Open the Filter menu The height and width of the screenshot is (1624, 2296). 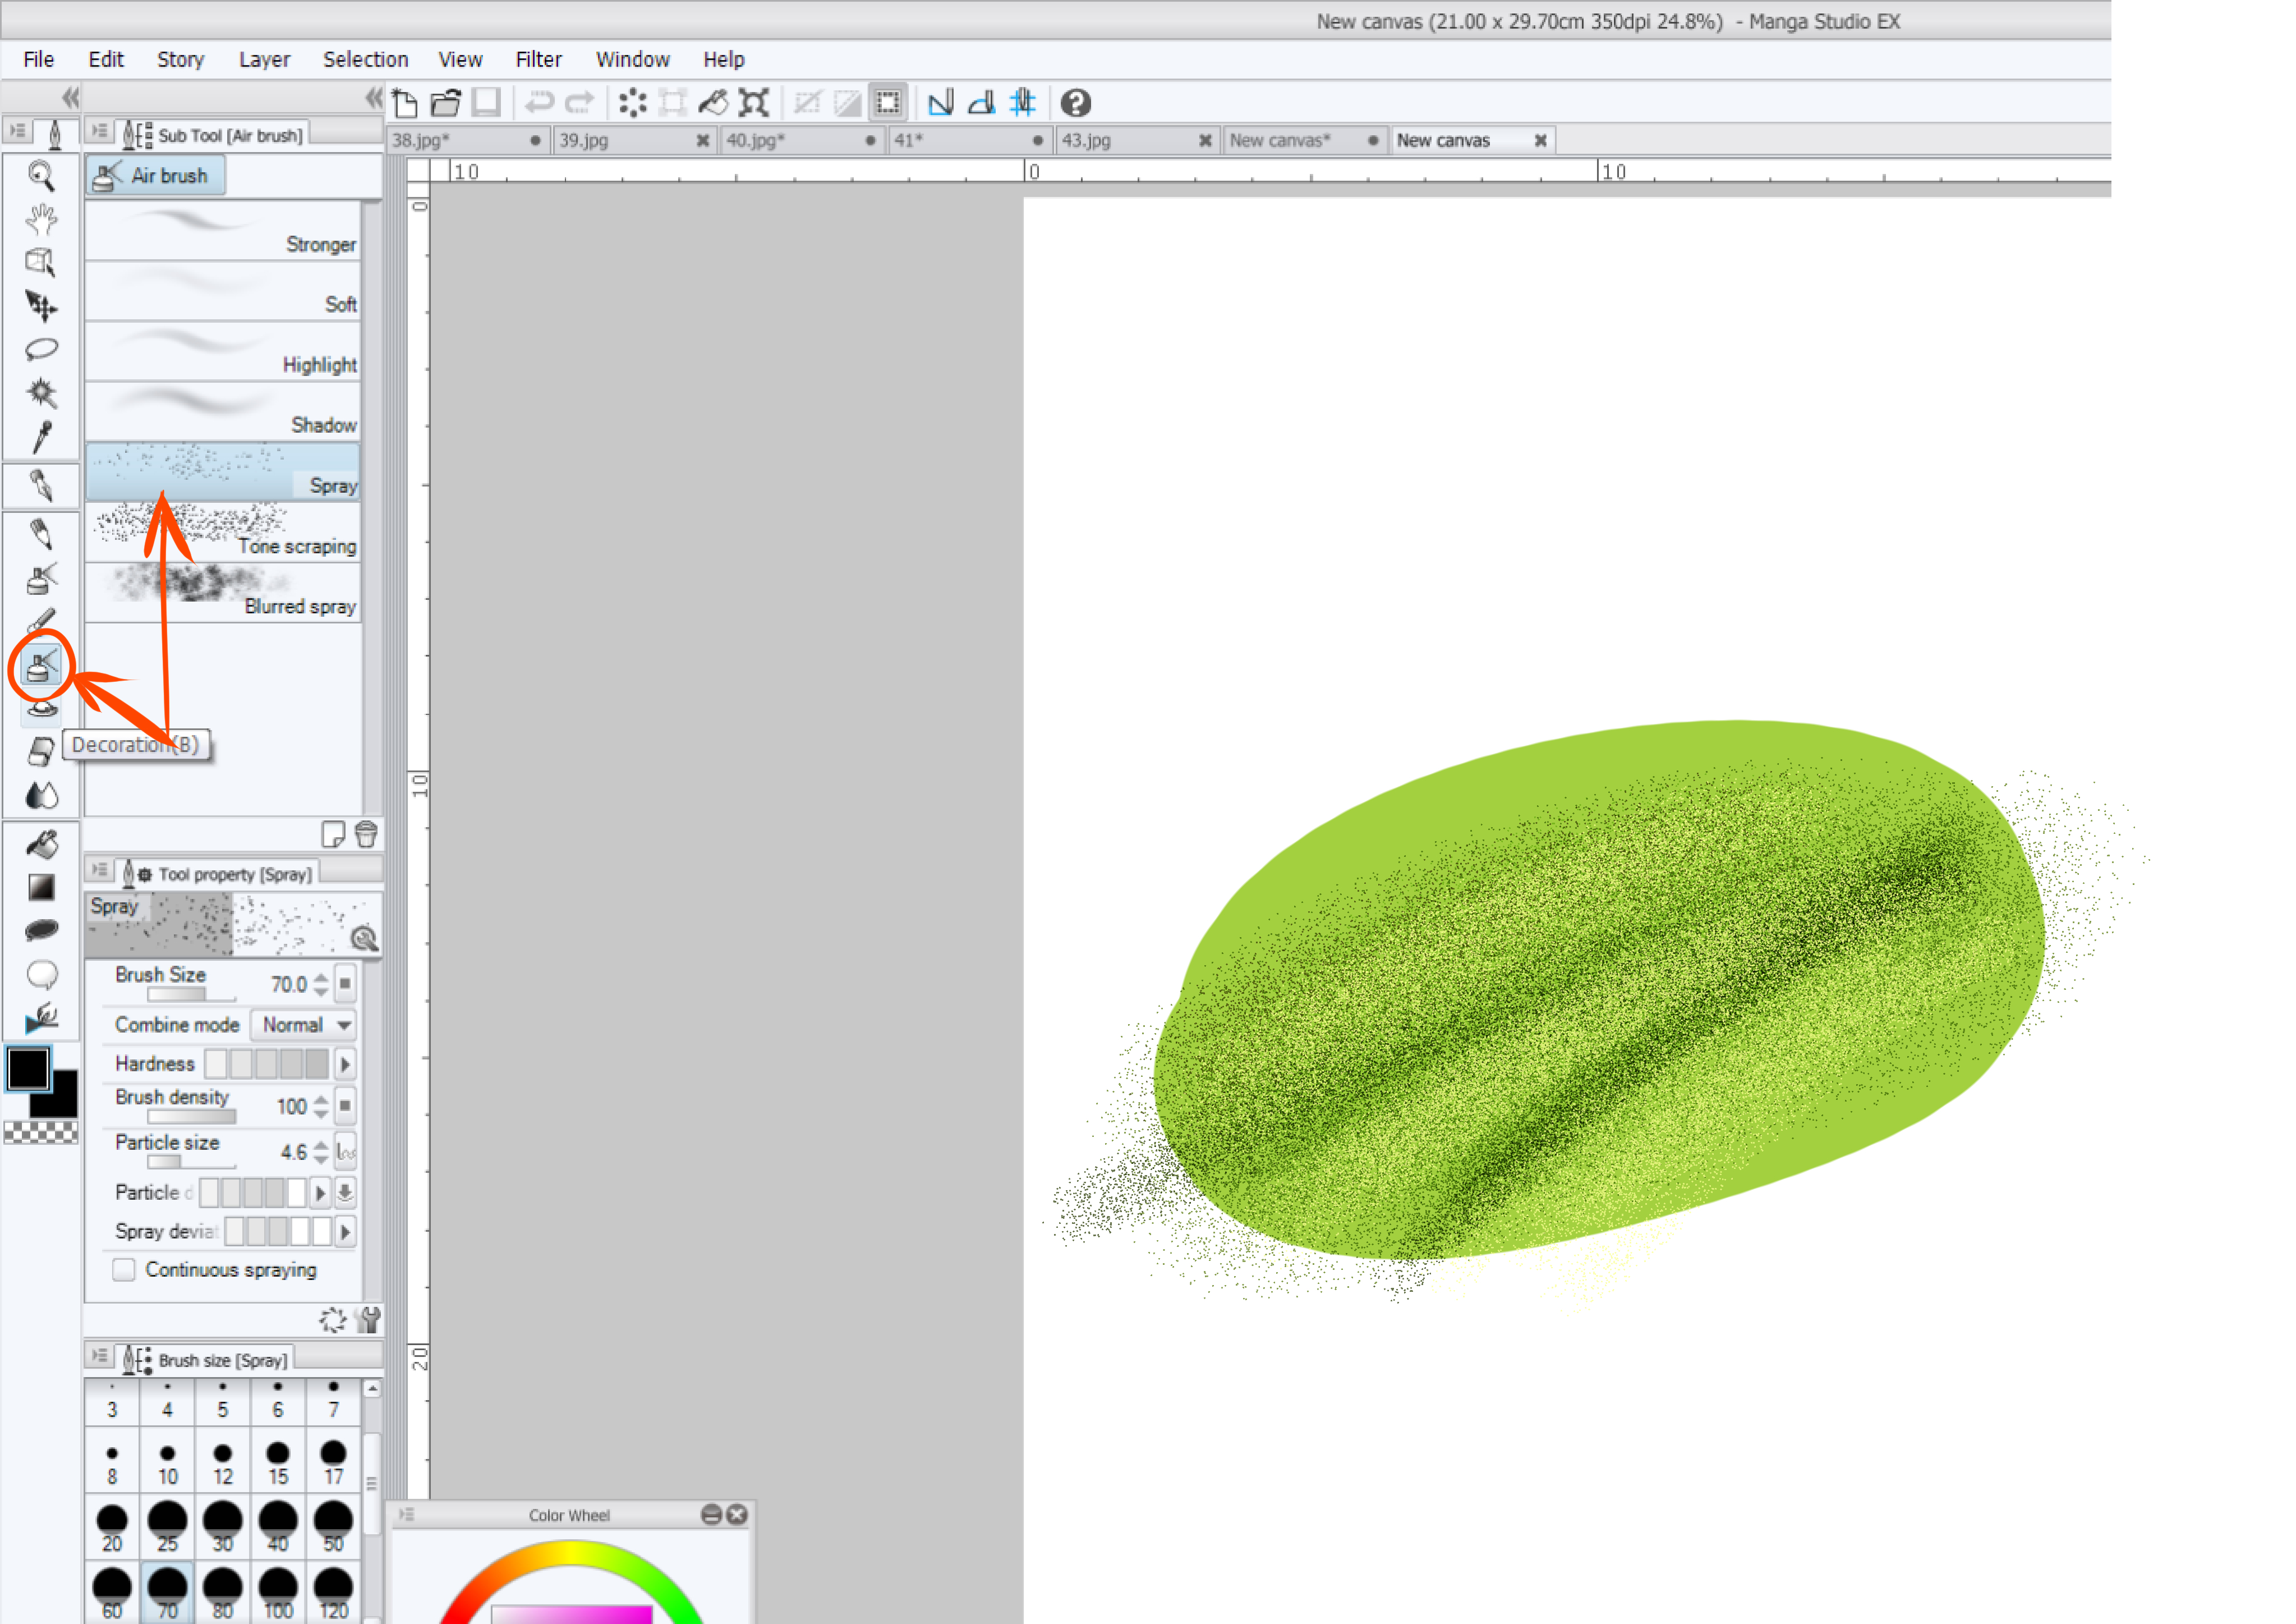tap(538, 59)
